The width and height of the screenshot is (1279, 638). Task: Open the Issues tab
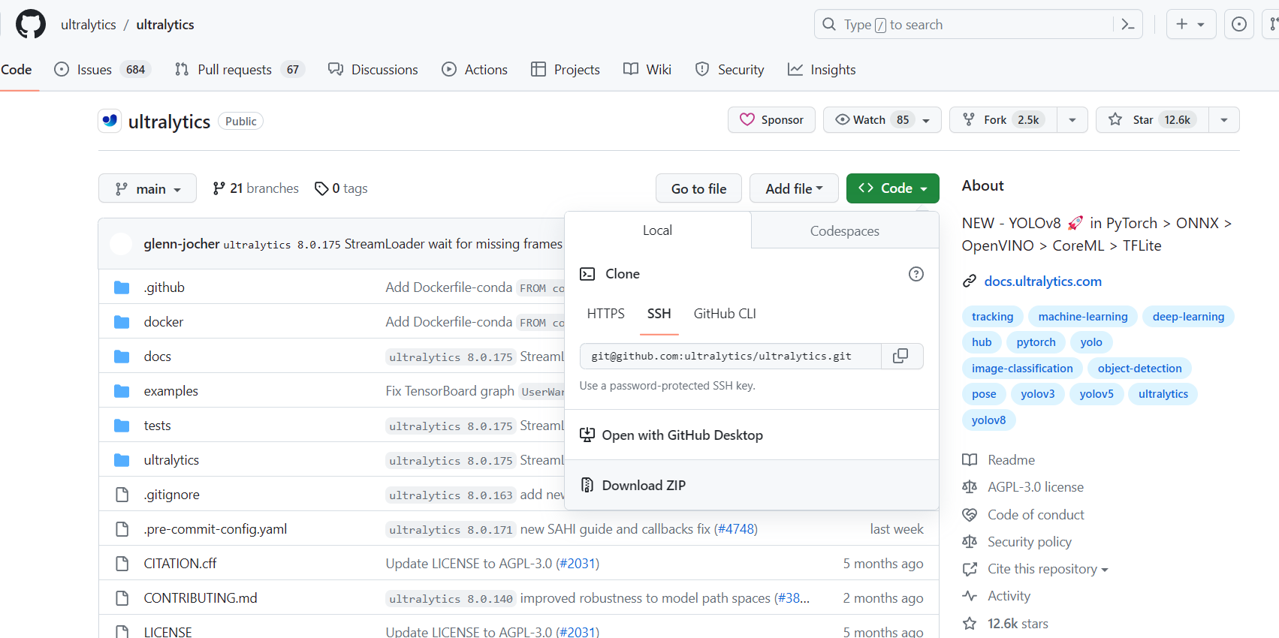pyautogui.click(x=103, y=70)
